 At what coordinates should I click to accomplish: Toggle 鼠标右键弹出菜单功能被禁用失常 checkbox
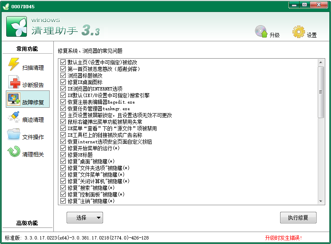[x=63, y=121]
